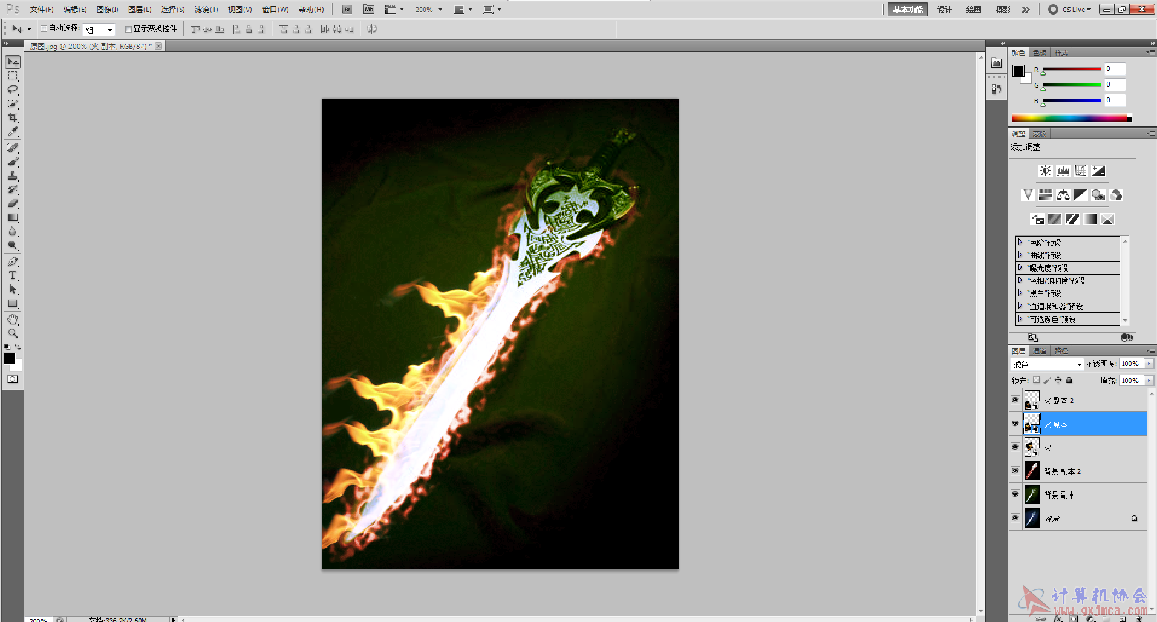Screen dimensions: 1157x622
Task: Hide the 火 layer
Action: 1015,447
